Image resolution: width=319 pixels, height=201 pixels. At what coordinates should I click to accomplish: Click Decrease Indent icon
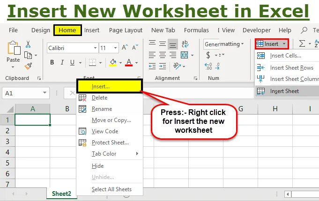coord(152,66)
